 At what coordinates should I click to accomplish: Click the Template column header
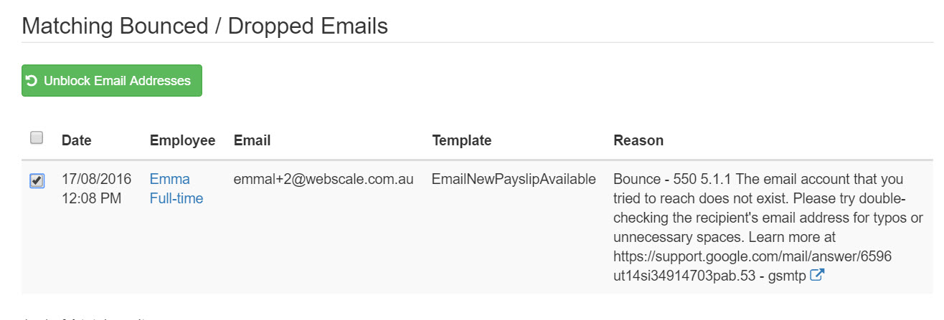462,140
